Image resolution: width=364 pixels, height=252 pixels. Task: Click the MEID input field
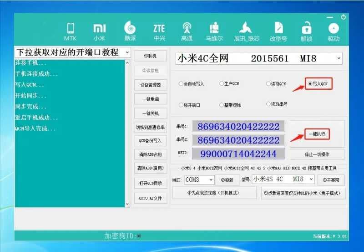tap(238, 154)
